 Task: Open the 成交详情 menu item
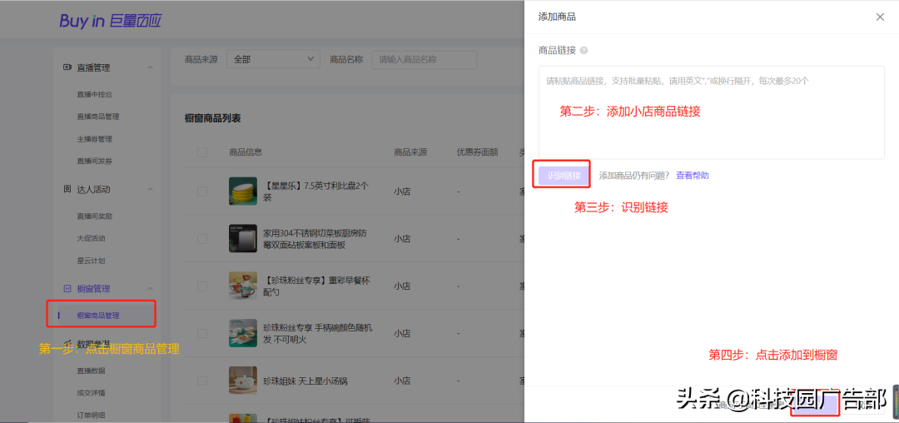[91, 393]
